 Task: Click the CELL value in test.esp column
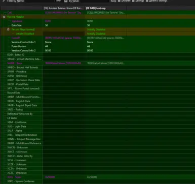pos(106,13)
